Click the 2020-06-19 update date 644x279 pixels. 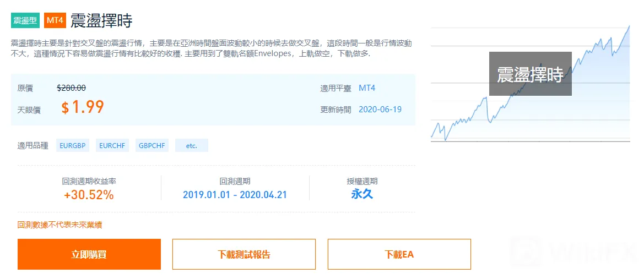380,109
